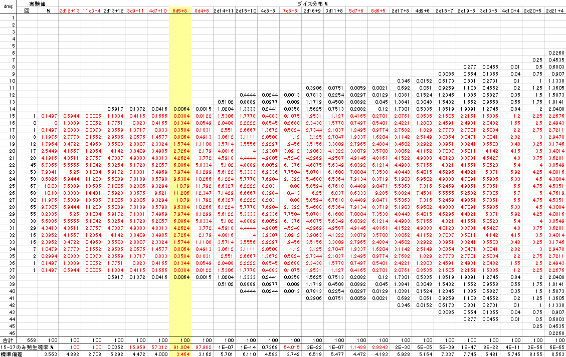
Task: Select the 3d11+8 header
Action: pyautogui.click(x=334, y=11)
